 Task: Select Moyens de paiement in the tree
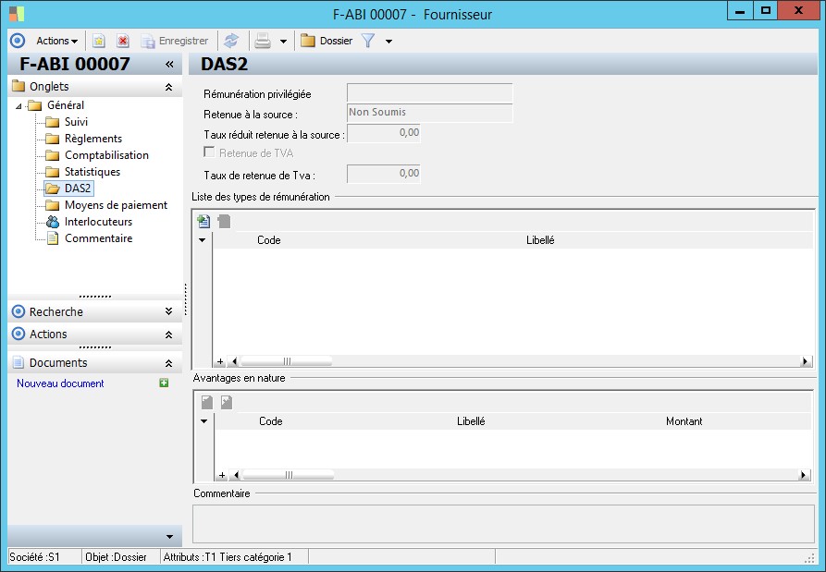[116, 205]
